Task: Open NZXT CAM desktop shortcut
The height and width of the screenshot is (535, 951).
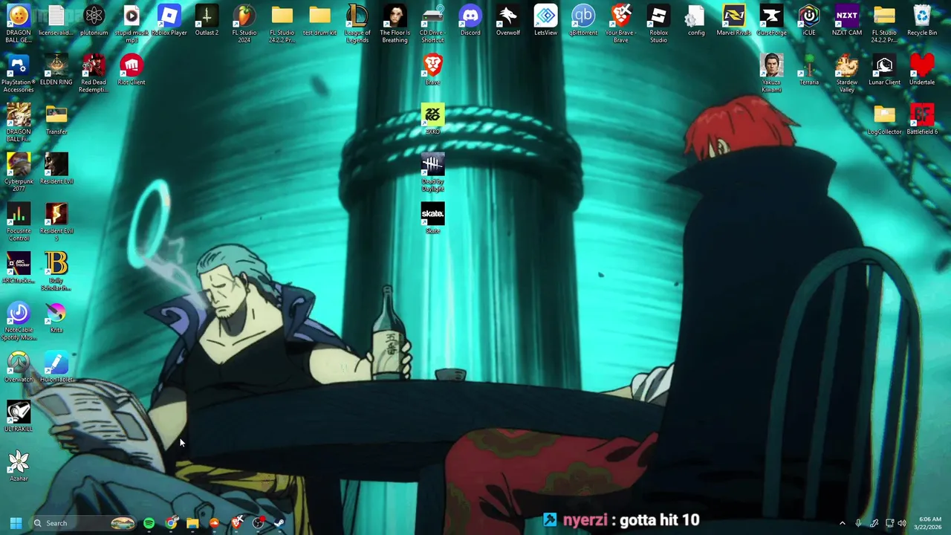Action: click(847, 21)
